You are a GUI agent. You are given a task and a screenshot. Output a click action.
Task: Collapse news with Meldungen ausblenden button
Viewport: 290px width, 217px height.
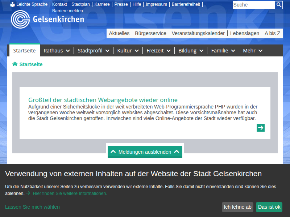point(145,152)
